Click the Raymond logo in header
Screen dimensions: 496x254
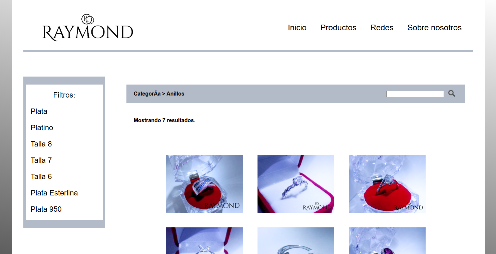(88, 28)
